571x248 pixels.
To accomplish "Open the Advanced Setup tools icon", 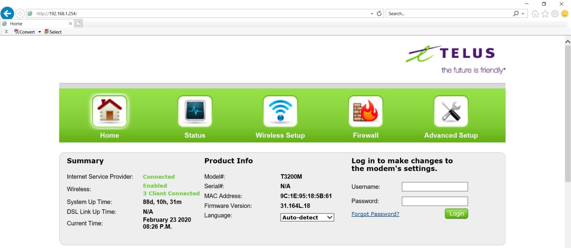I will point(451,112).
